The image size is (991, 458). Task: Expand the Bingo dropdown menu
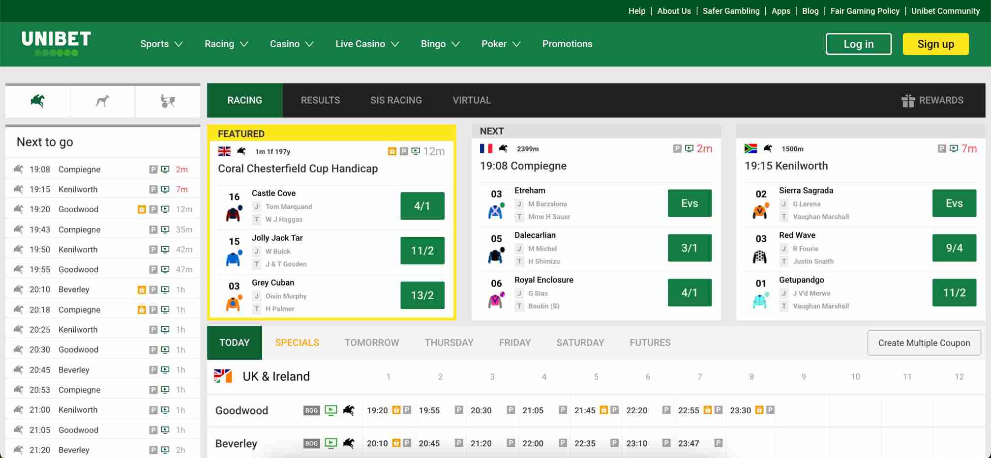[440, 44]
